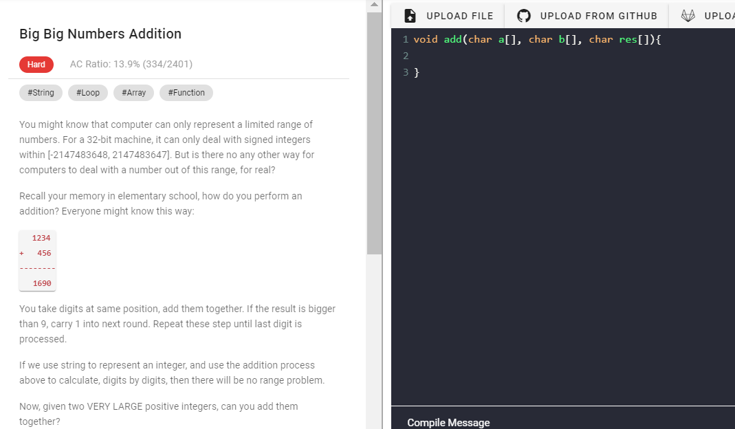Place cursor on the closing brace line
The image size is (735, 429).
(x=415, y=72)
